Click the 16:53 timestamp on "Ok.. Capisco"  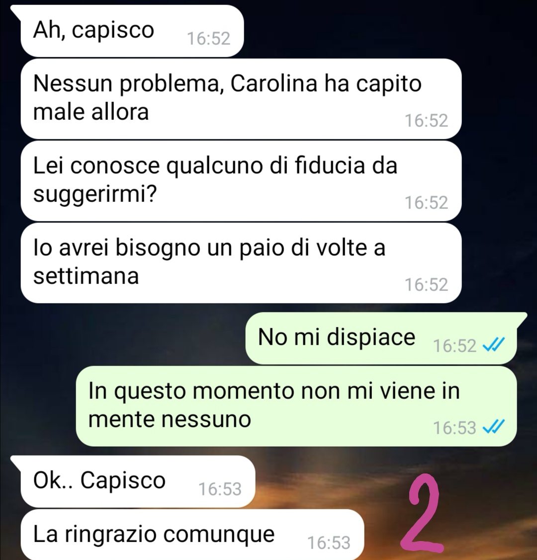(x=220, y=488)
